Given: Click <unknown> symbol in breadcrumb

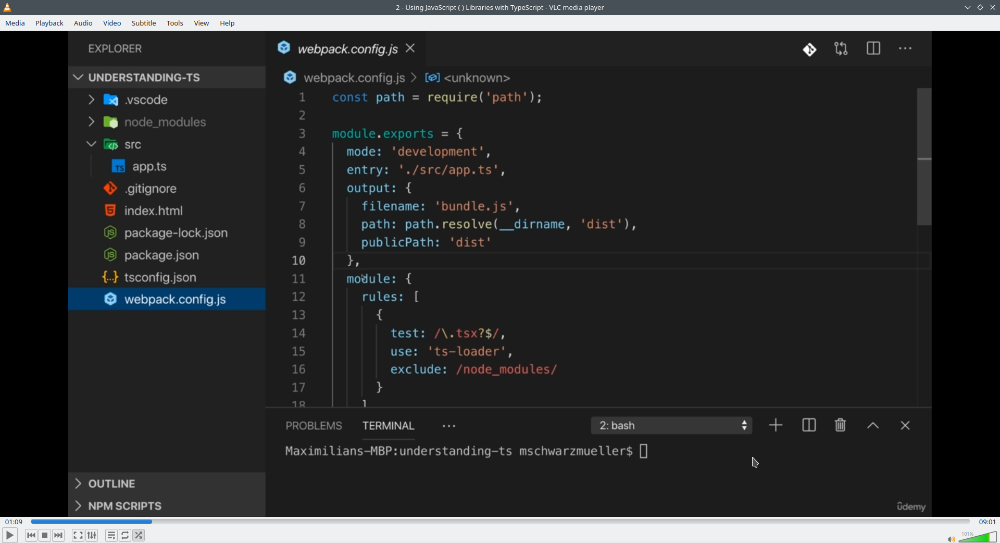Looking at the screenshot, I should (477, 78).
